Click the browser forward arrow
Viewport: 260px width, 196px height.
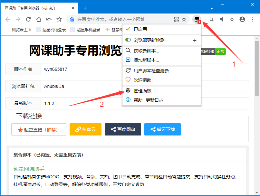[18, 19]
